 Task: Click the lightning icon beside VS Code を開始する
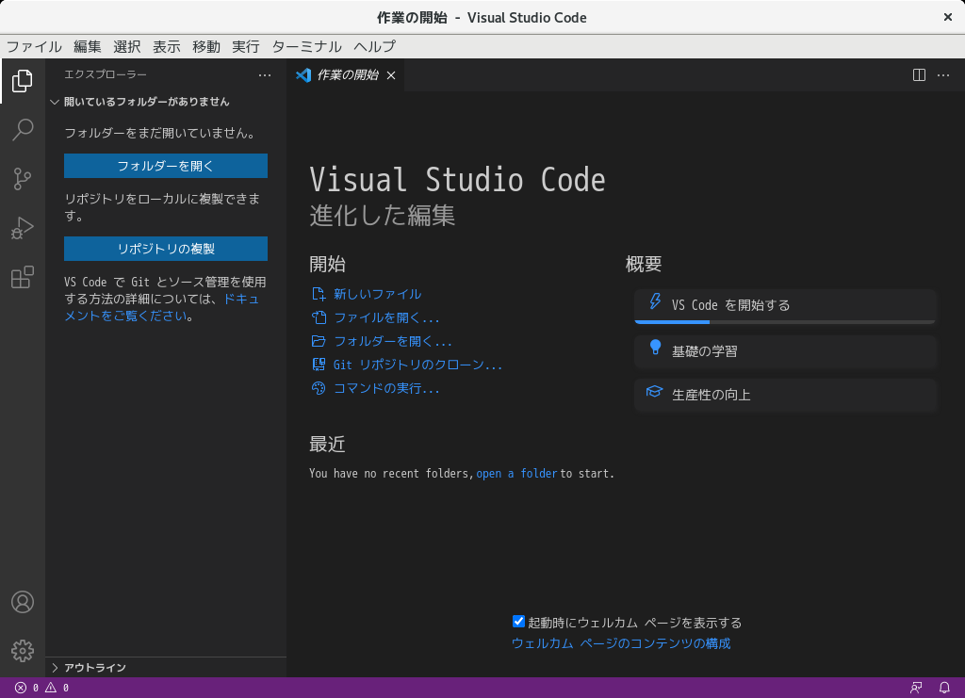tap(655, 301)
